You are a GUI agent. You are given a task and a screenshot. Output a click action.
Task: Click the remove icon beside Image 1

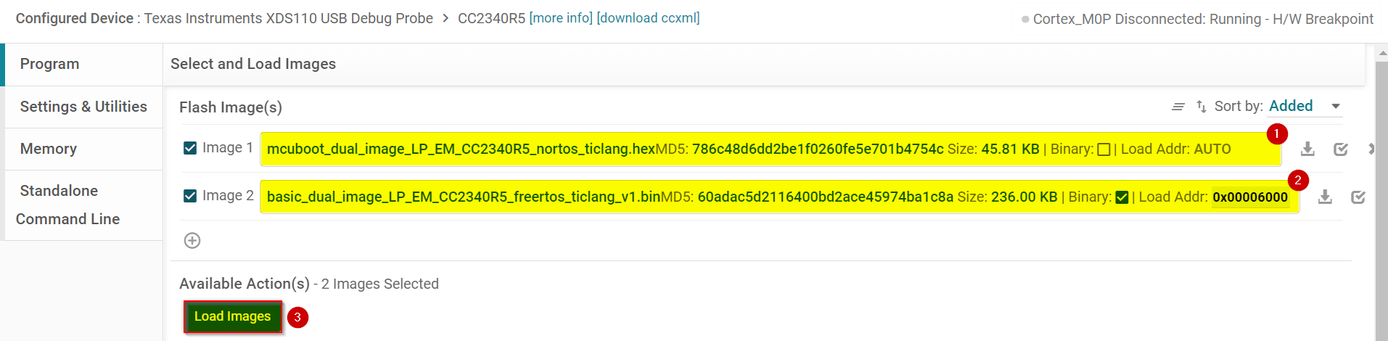1371,149
